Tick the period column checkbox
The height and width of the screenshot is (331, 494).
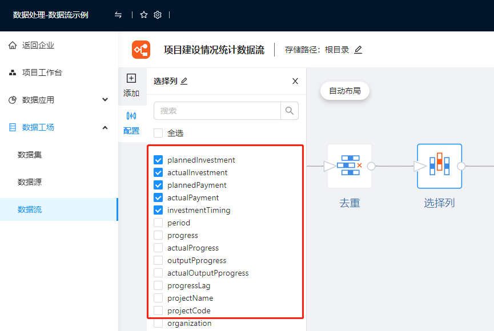click(x=158, y=223)
